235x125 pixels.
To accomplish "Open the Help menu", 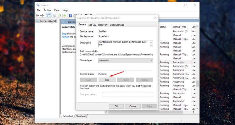I will 65,10.
